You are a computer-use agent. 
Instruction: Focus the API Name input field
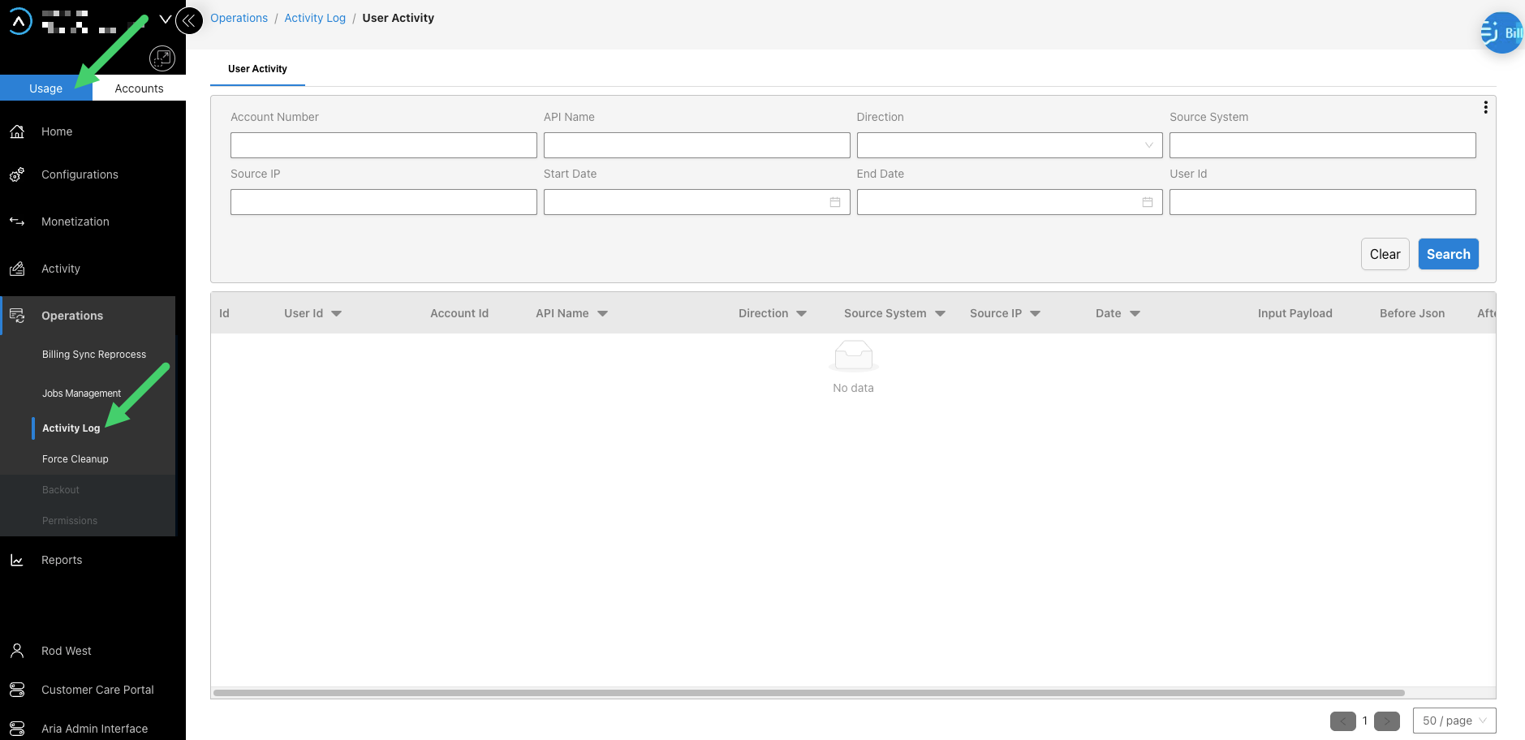coord(697,145)
